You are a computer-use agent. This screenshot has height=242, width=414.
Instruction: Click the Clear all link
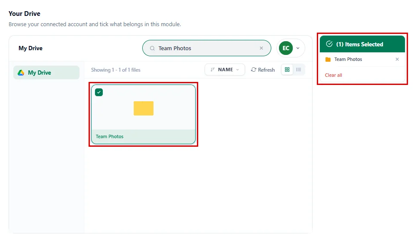pyautogui.click(x=334, y=75)
